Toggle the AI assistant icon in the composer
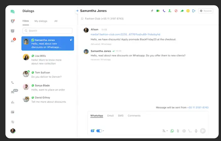The width and height of the screenshot is (221, 141). coord(93,131)
